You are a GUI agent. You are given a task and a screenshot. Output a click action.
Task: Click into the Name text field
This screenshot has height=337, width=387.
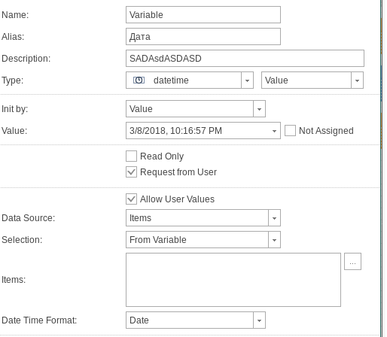tap(203, 15)
